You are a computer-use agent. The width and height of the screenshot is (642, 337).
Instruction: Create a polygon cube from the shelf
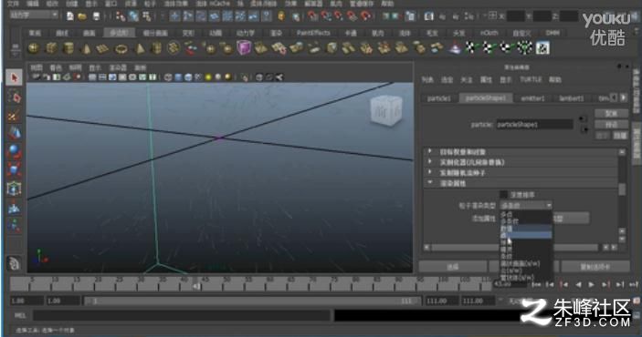[x=51, y=48]
